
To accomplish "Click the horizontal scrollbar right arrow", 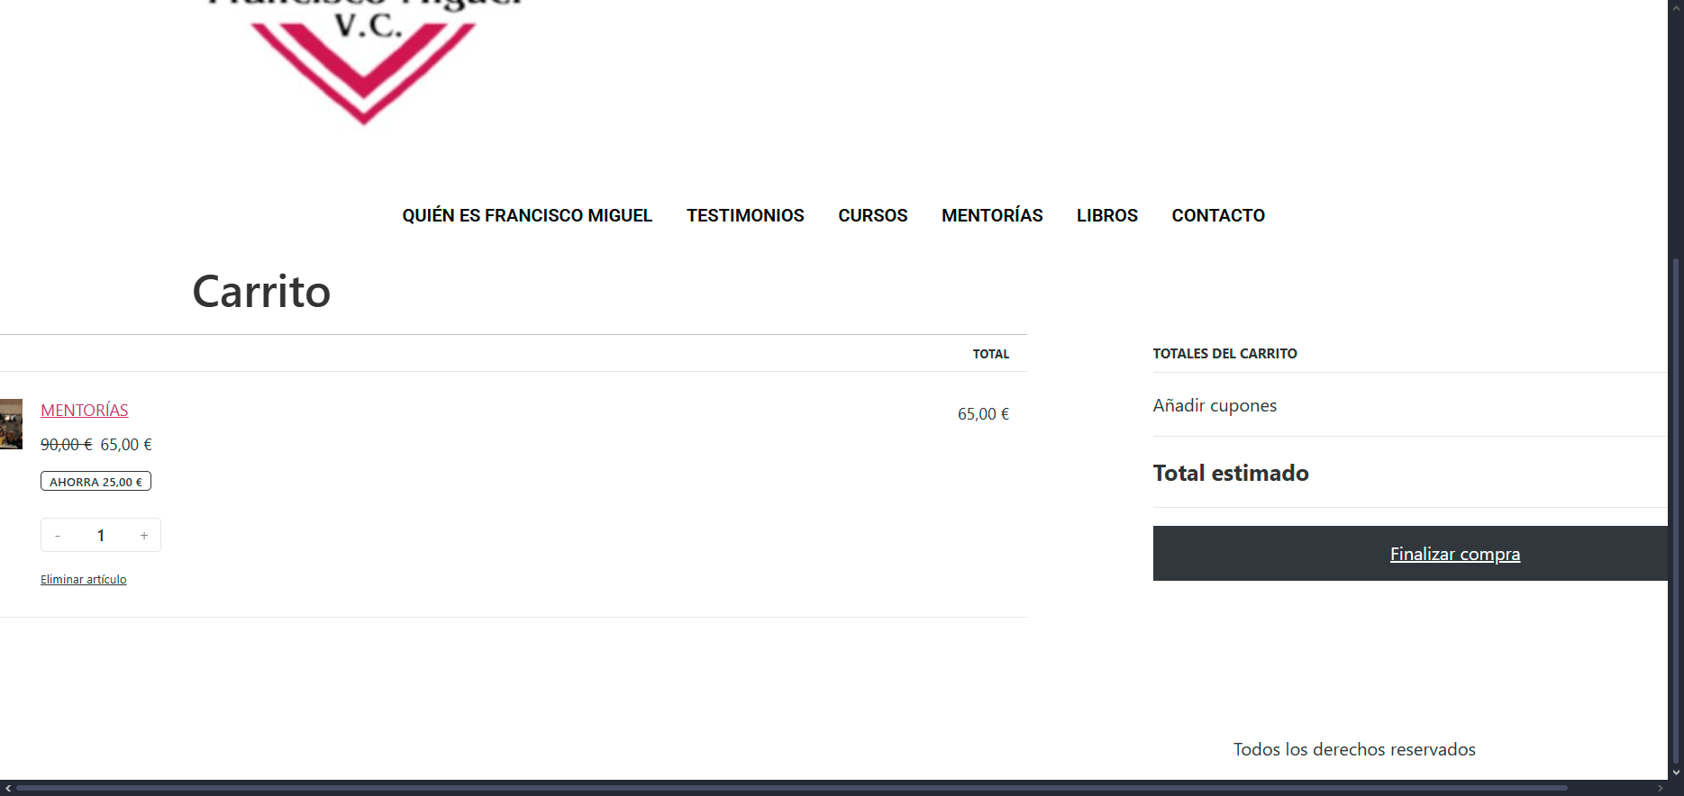I will [x=1660, y=789].
